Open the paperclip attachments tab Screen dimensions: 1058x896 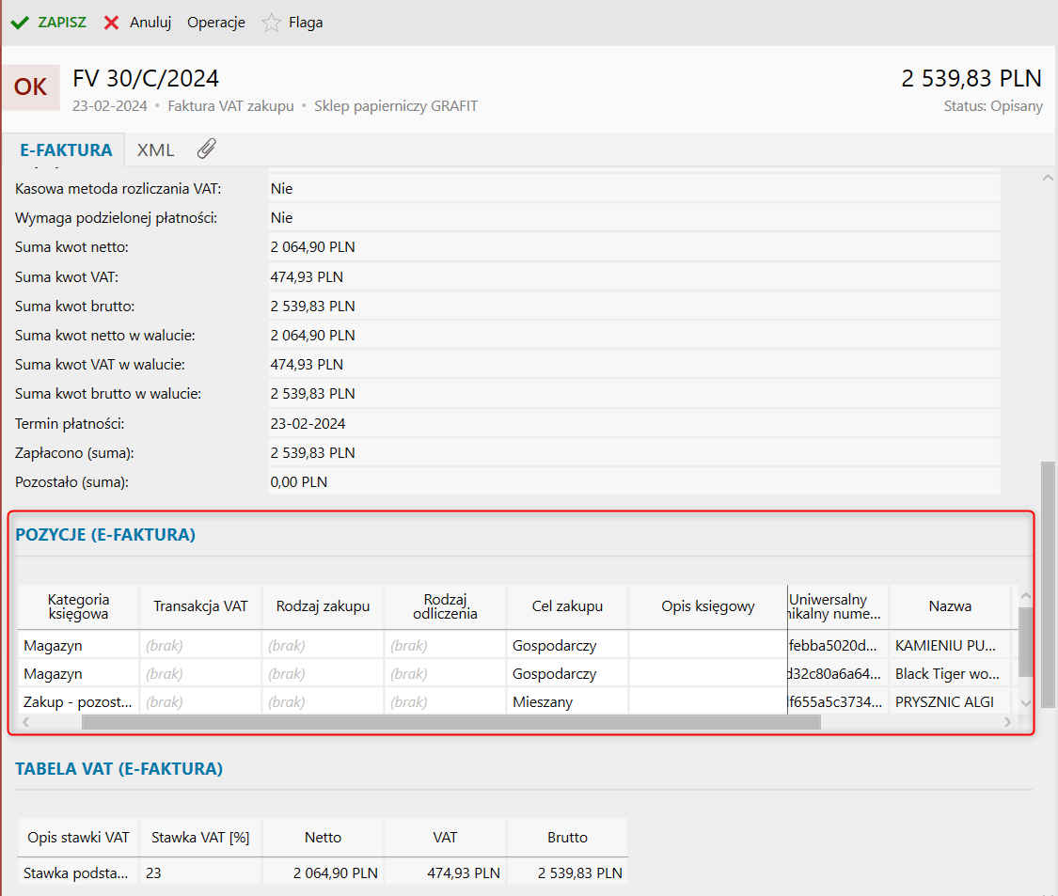tap(206, 149)
